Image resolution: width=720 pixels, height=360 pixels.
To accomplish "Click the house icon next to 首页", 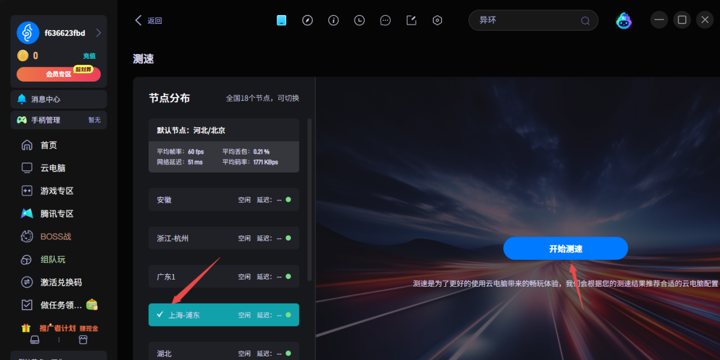I will pyautogui.click(x=27, y=145).
